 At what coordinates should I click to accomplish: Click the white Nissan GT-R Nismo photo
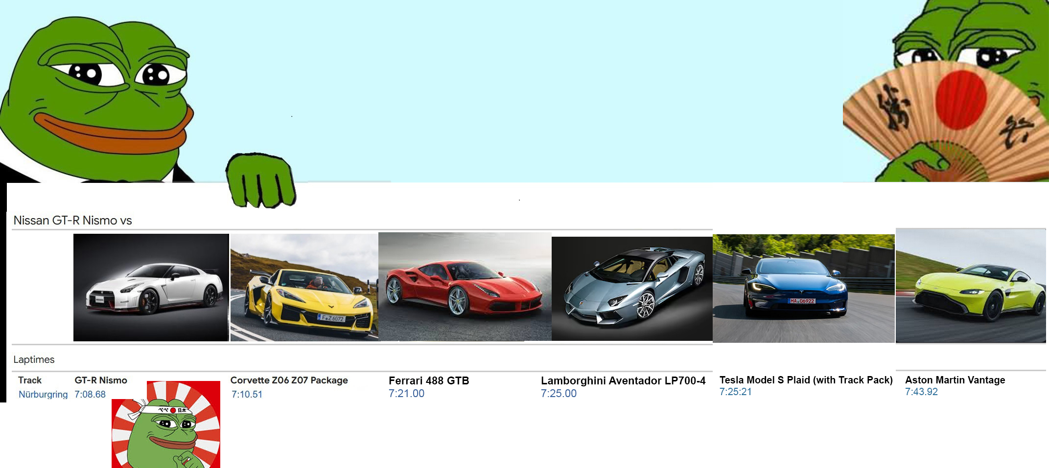tap(151, 287)
